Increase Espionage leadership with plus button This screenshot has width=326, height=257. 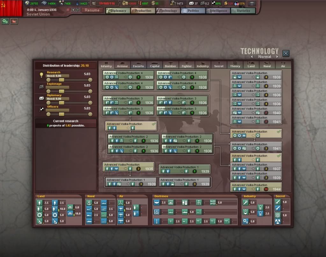pyautogui.click(x=90, y=91)
